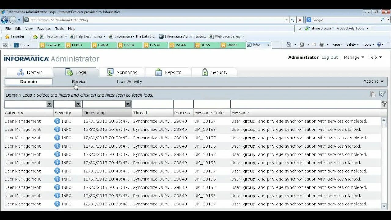Click the RSS feeds icon
391x220 pixels.
pos(301,45)
